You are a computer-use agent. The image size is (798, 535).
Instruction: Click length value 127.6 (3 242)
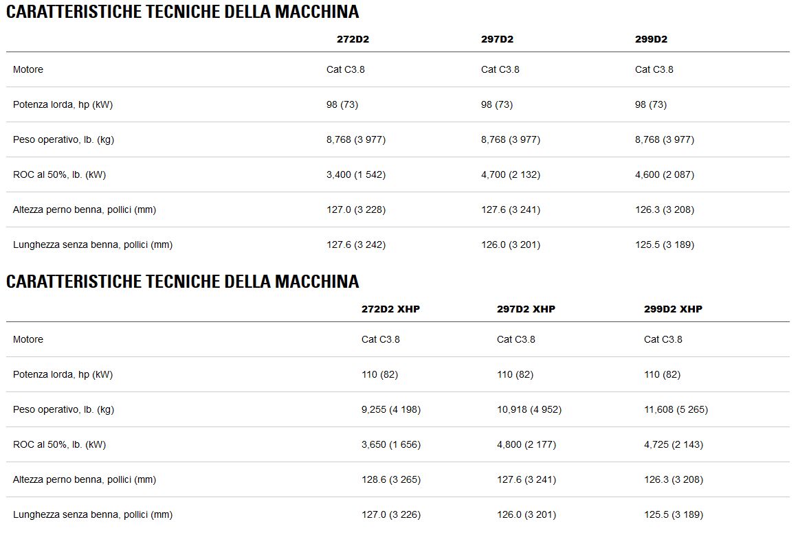tap(356, 244)
